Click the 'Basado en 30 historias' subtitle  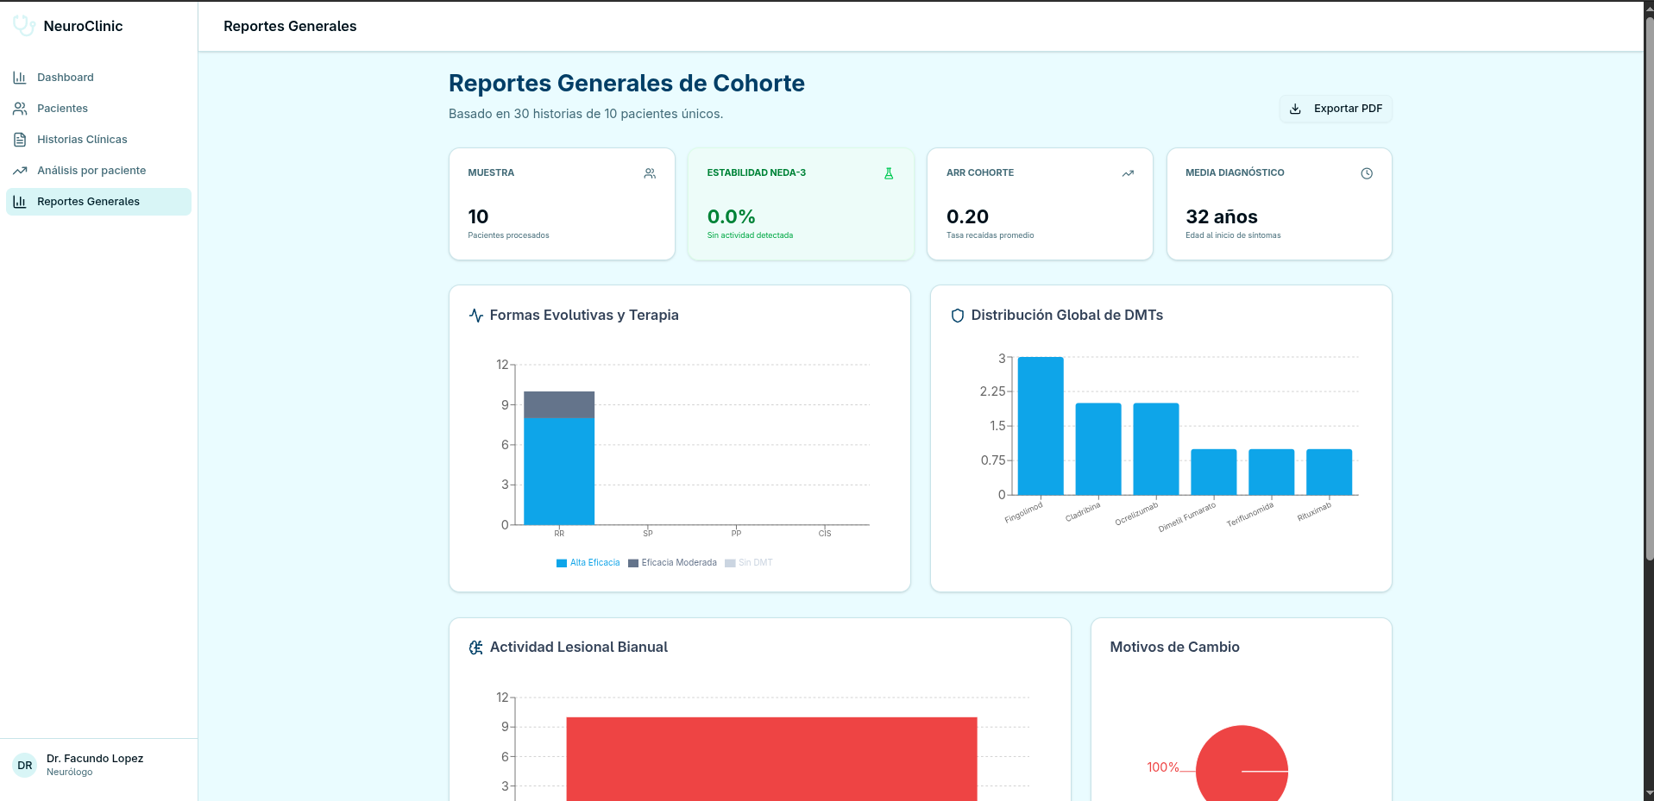tap(586, 114)
